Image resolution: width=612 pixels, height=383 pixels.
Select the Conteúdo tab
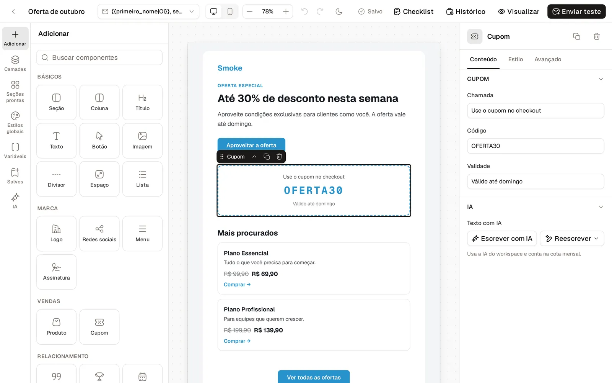[x=483, y=59]
